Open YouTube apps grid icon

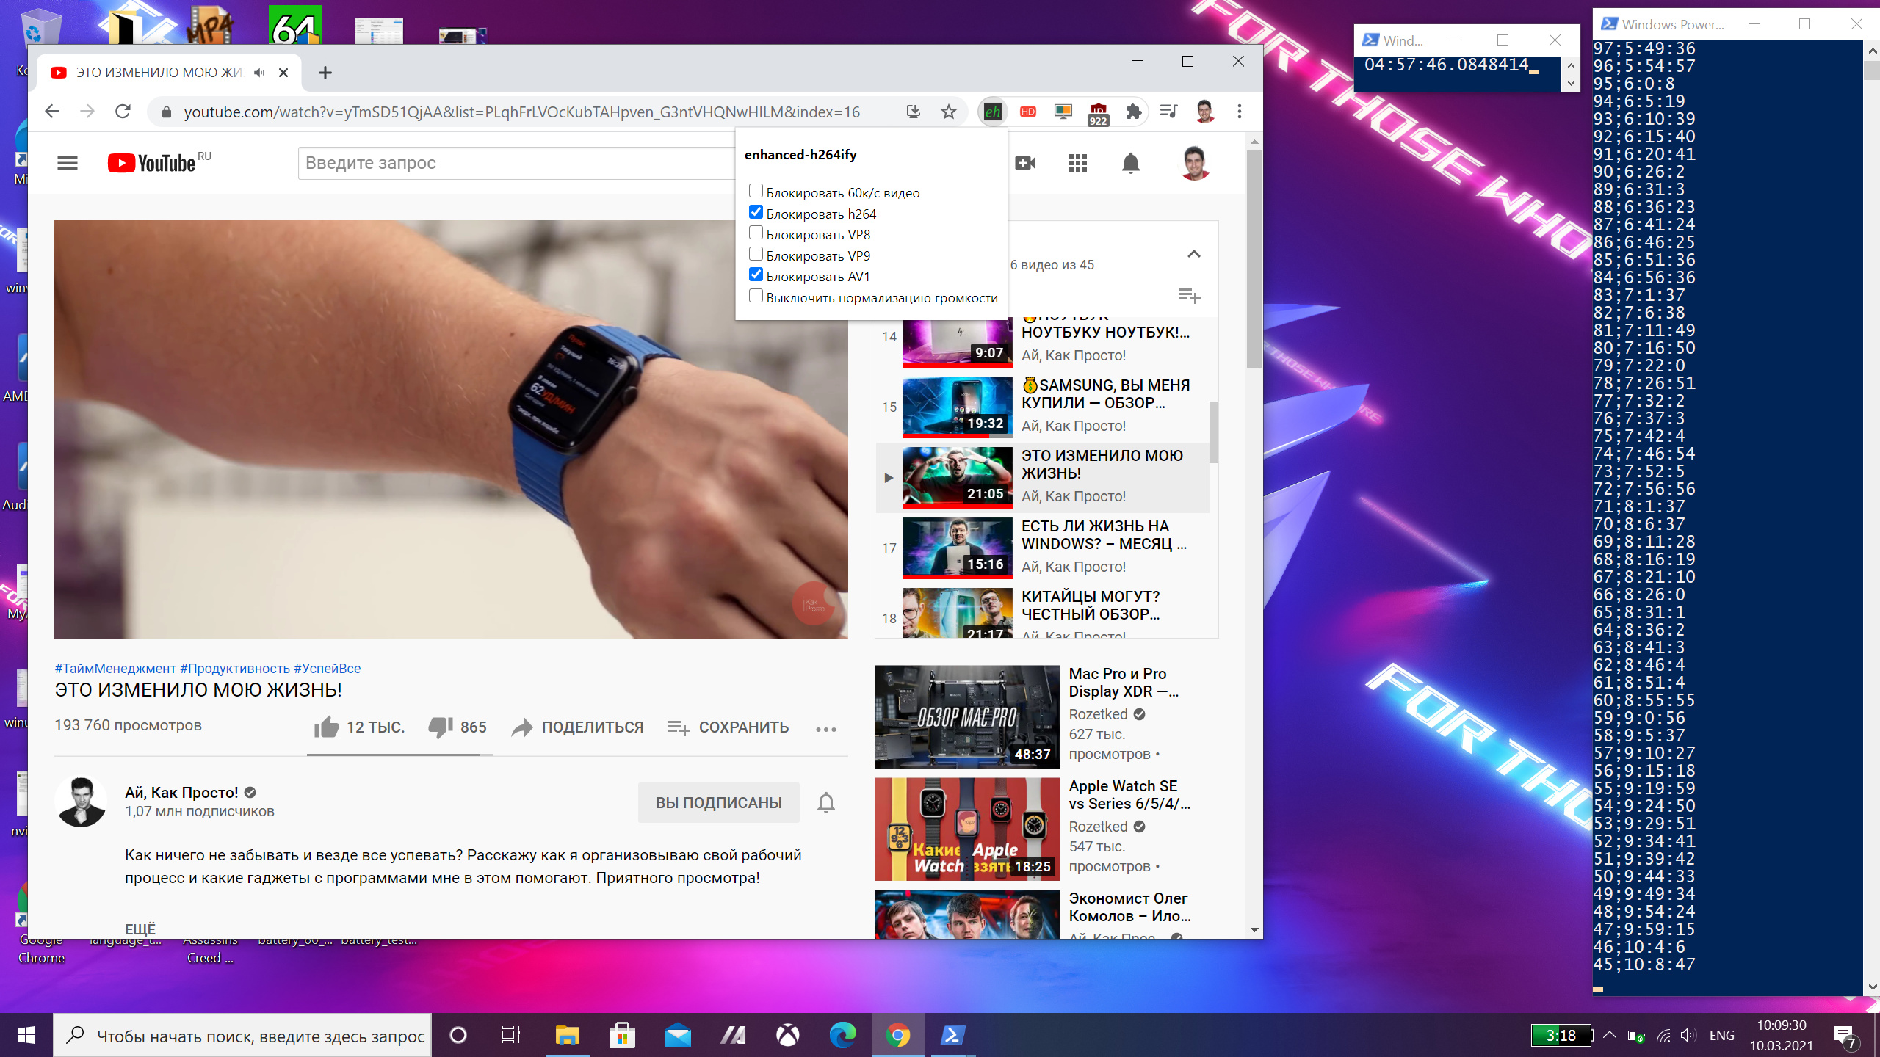1078,163
